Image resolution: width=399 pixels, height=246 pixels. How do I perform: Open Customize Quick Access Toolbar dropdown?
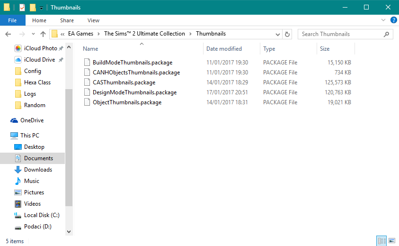point(41,8)
